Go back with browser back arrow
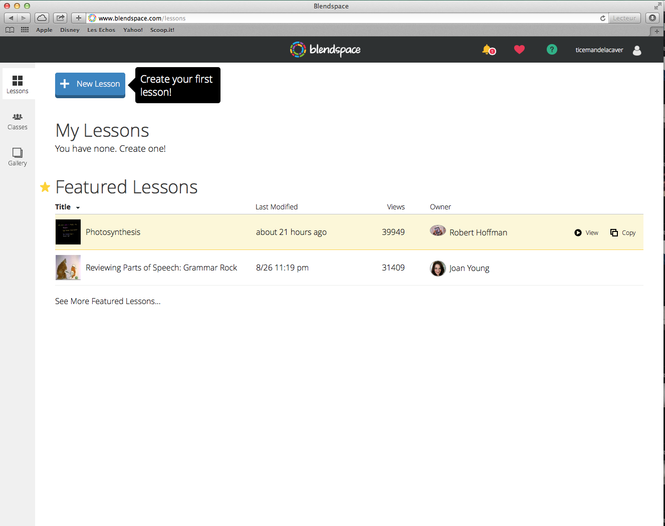The width and height of the screenshot is (665, 526). tap(11, 18)
